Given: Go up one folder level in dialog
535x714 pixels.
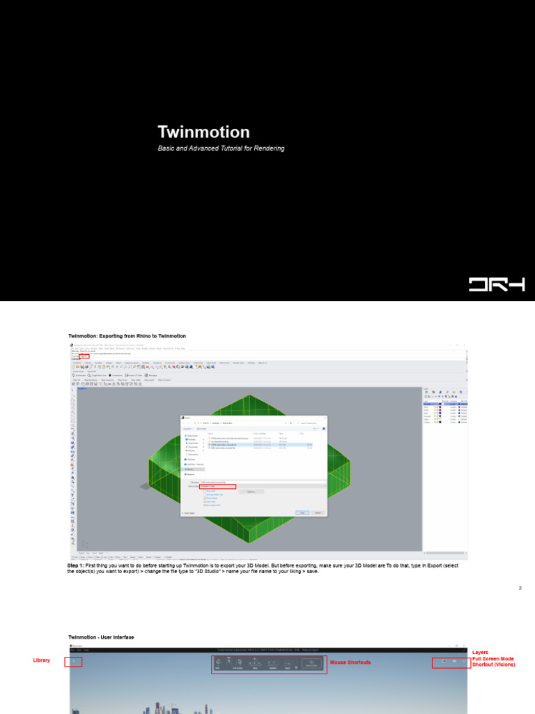Looking at the screenshot, I should (195, 423).
